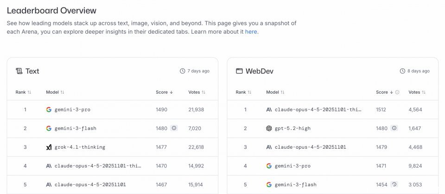Viewport: 445px width, 194px height.
Task: Open the 'here' learn more link
Action: [x=251, y=32]
